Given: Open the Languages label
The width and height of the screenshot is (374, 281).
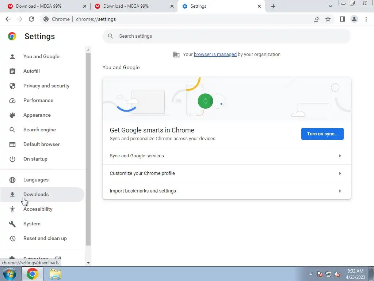Looking at the screenshot, I should 36,180.
